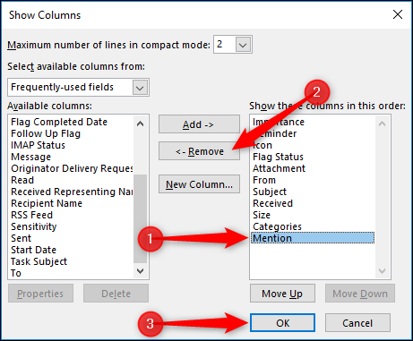Screen dimensions: 413x341
Task: Close the Show Columns dialog
Action: click(398, 14)
